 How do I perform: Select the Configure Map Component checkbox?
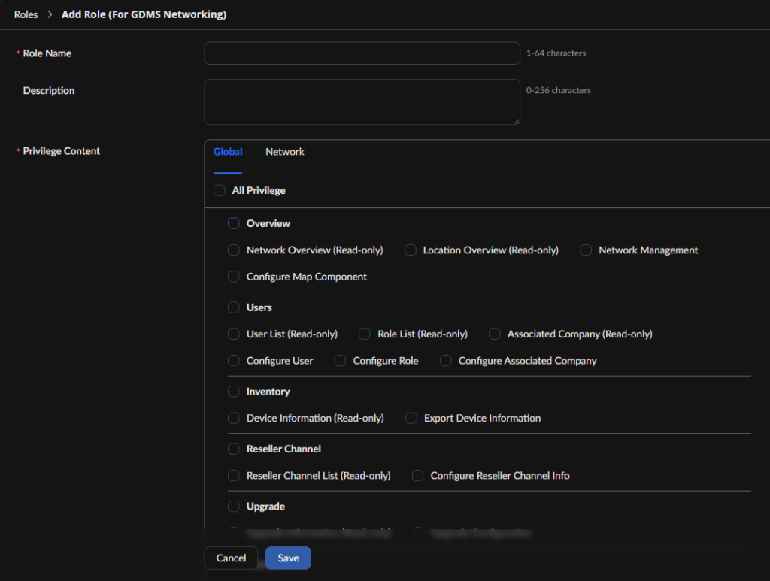click(x=234, y=277)
